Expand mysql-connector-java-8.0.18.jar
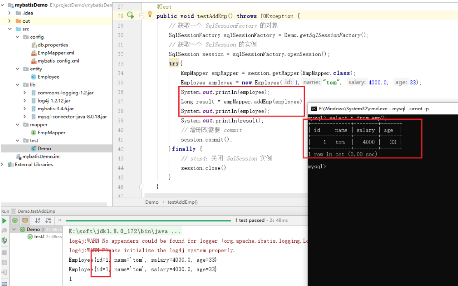Viewport: 458px width, 286px height. pyautogui.click(x=25, y=117)
